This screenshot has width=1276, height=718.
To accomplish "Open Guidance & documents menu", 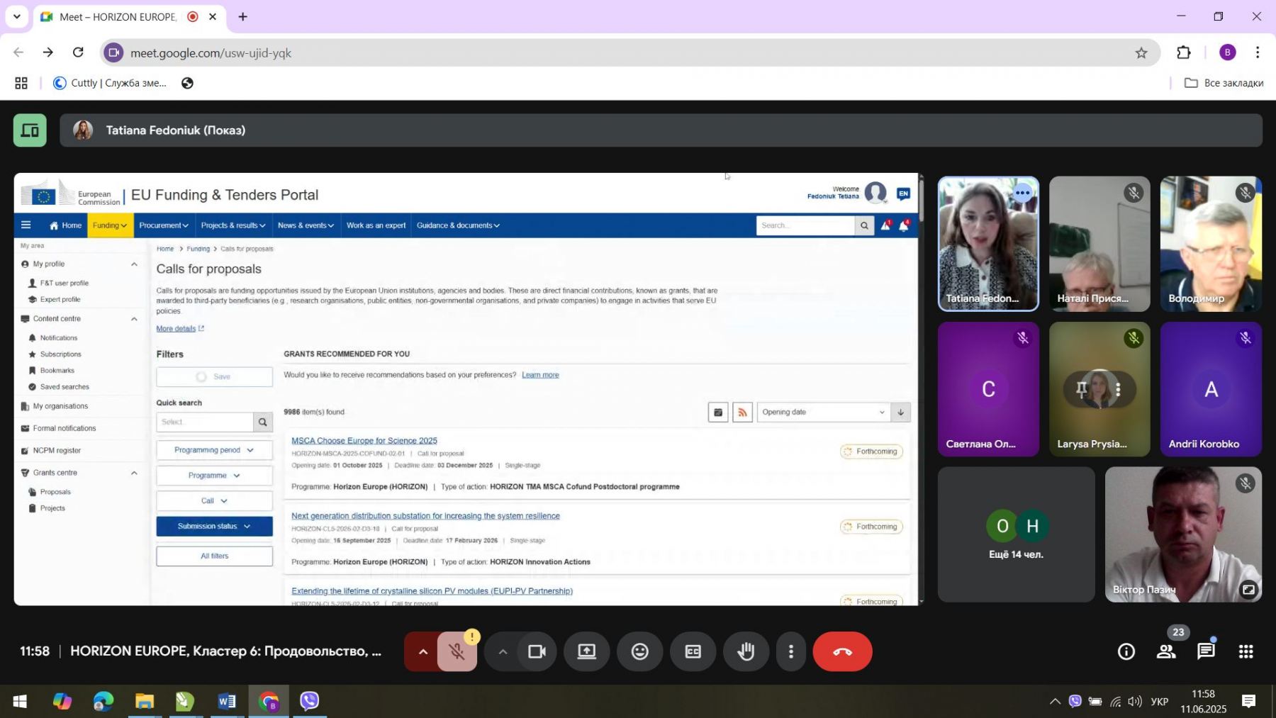I will pyautogui.click(x=458, y=225).
